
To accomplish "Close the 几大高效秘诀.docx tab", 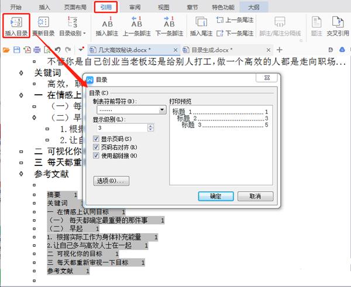I will (175, 50).
